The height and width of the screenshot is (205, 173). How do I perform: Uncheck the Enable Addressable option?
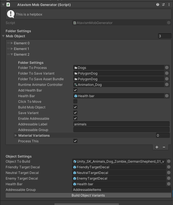click(x=75, y=119)
